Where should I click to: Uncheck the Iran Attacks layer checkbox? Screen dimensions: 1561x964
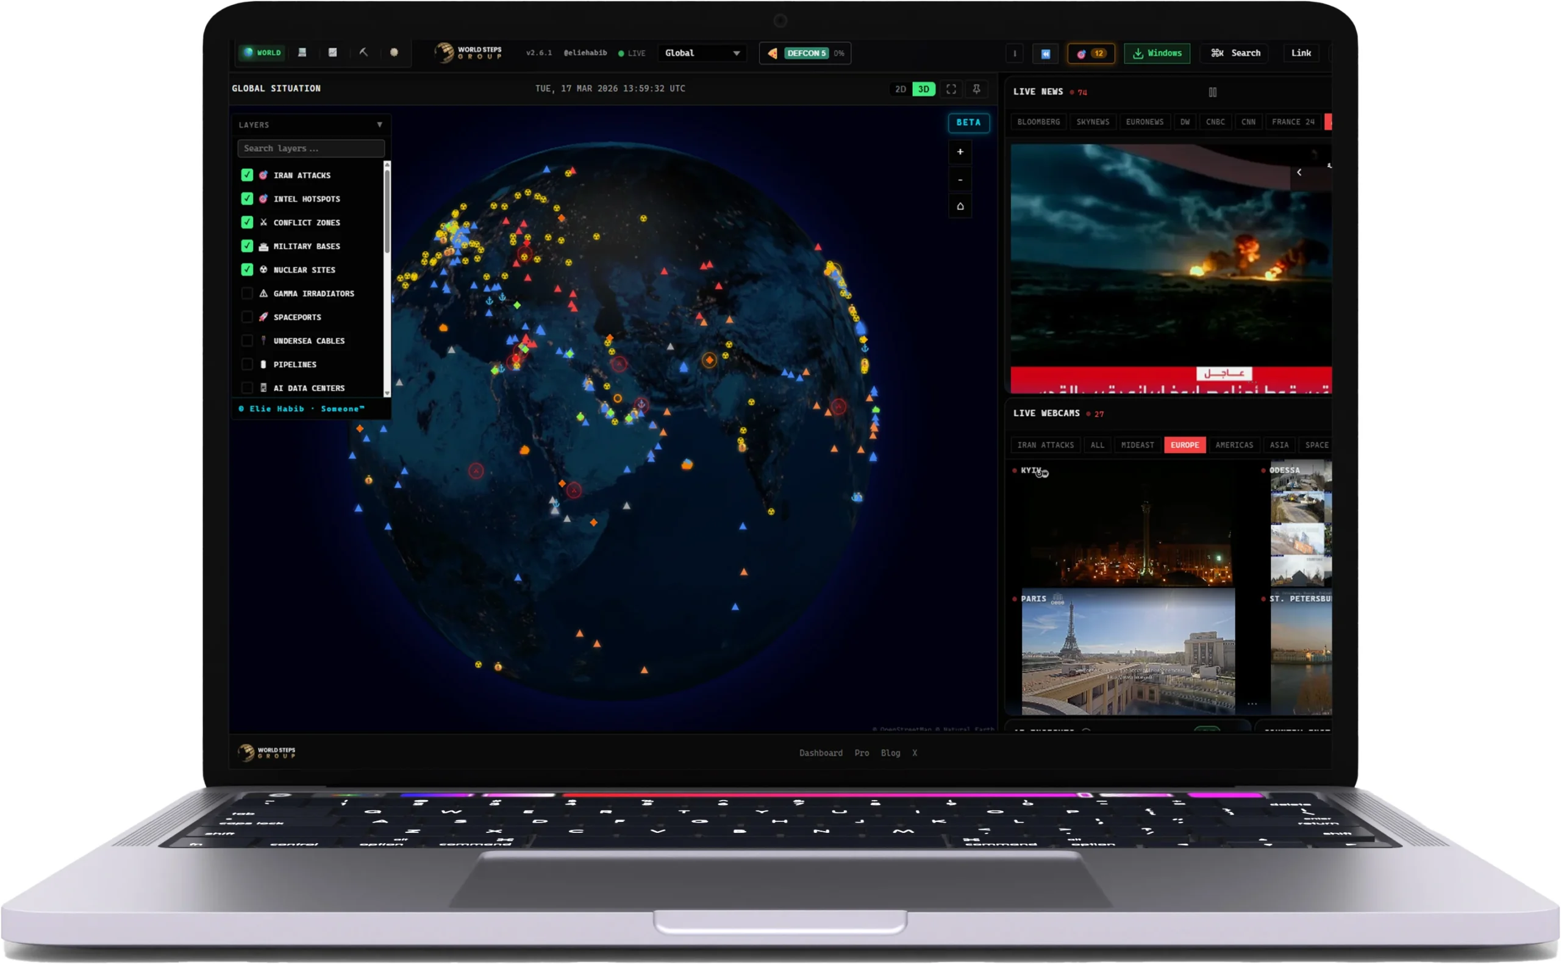(x=247, y=176)
